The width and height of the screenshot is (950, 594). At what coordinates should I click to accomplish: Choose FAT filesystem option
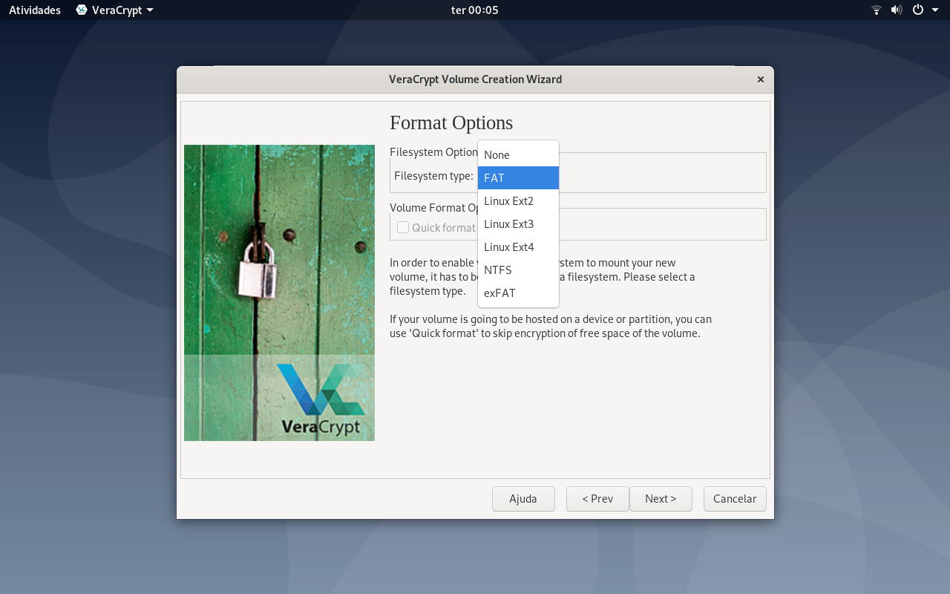pyautogui.click(x=518, y=177)
